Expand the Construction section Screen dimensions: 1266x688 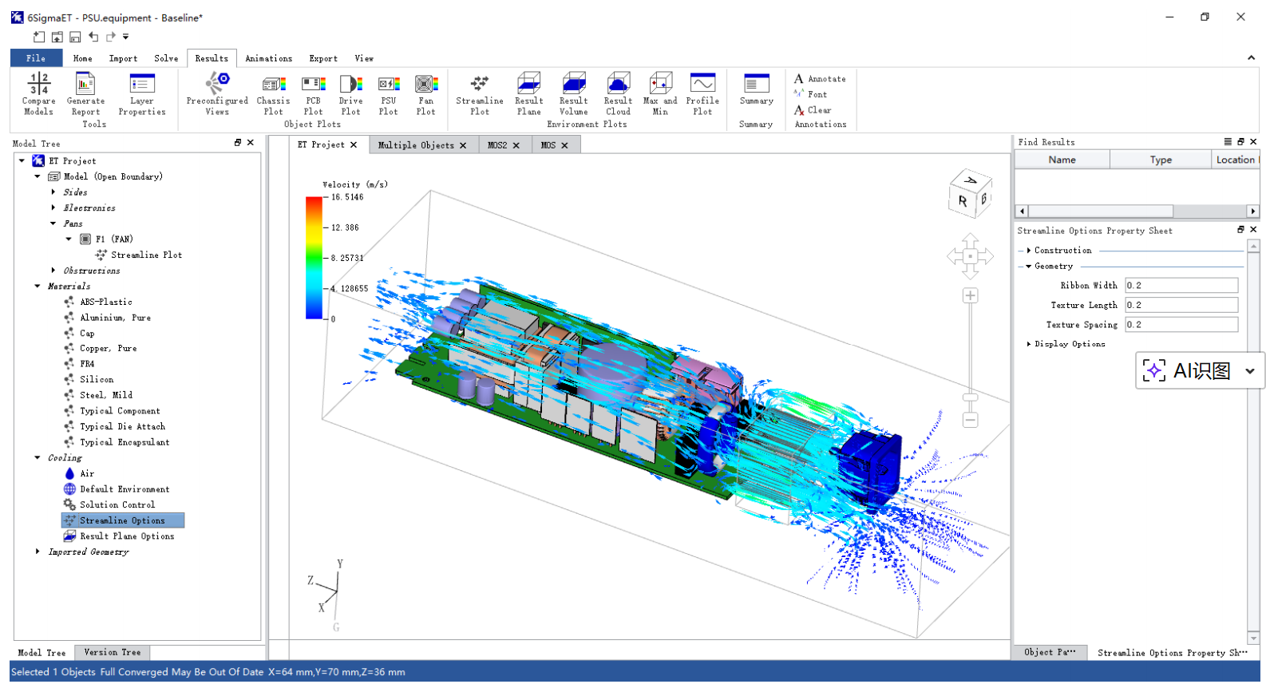(1028, 251)
